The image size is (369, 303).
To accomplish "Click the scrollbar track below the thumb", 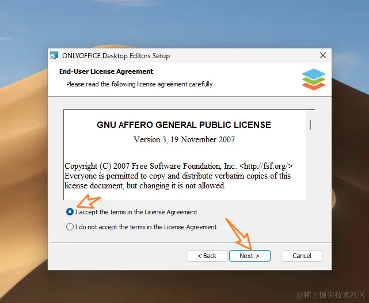I will [x=310, y=165].
